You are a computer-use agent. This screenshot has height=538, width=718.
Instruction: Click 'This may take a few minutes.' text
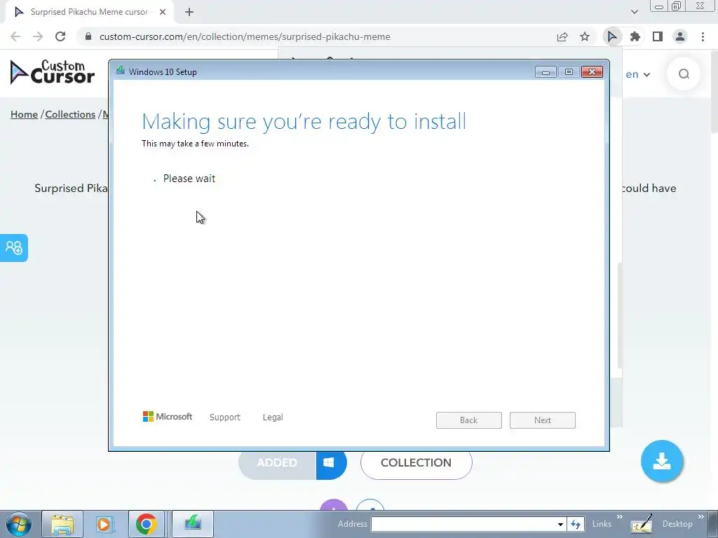[195, 144]
